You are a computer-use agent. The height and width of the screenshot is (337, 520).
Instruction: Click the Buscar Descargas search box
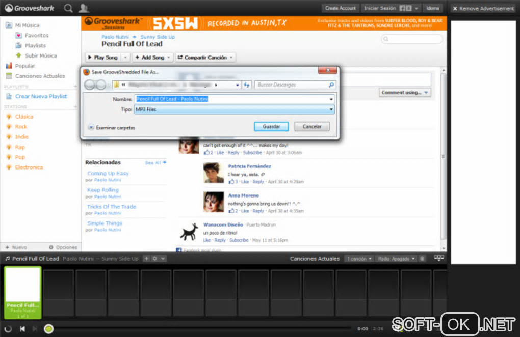pyautogui.click(x=295, y=85)
